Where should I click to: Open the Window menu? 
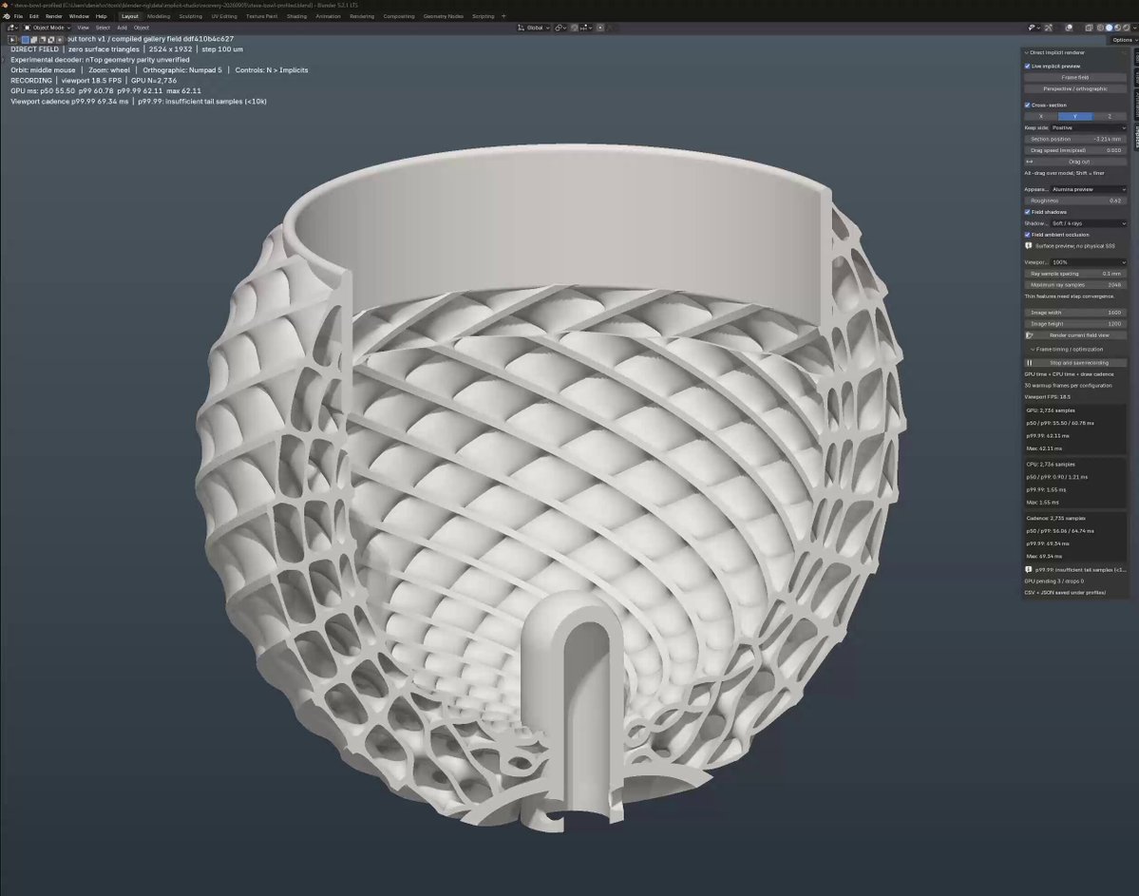click(x=79, y=16)
